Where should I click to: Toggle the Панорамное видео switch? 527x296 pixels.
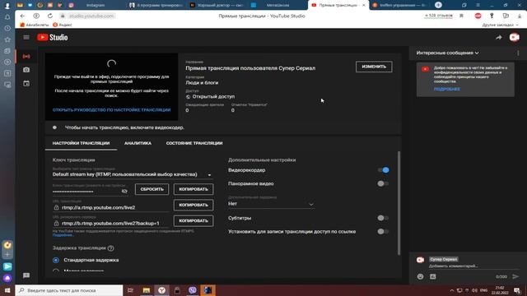pos(383,183)
